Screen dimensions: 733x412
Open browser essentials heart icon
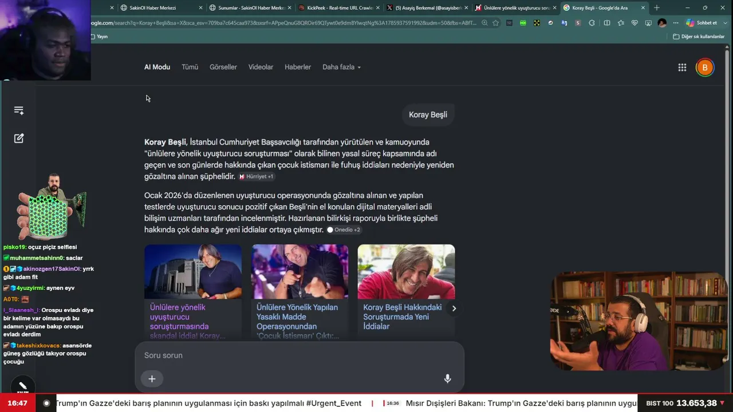(635, 23)
